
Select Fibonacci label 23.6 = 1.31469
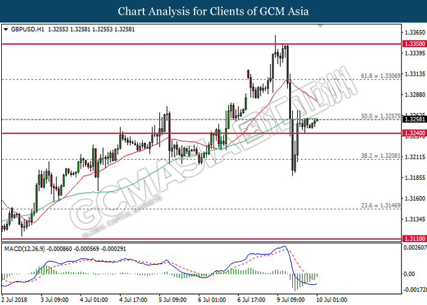[x=381, y=206]
